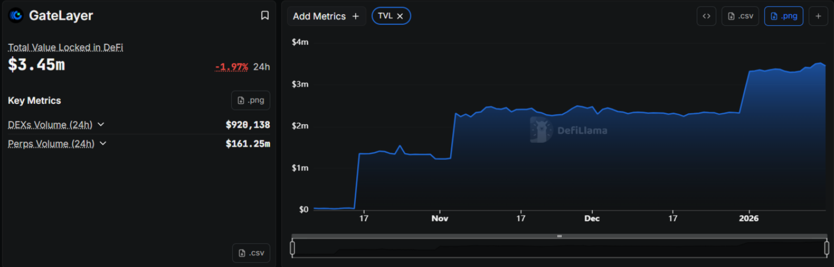
Task: Click the center grip of the range selector
Action: pyautogui.click(x=560, y=236)
